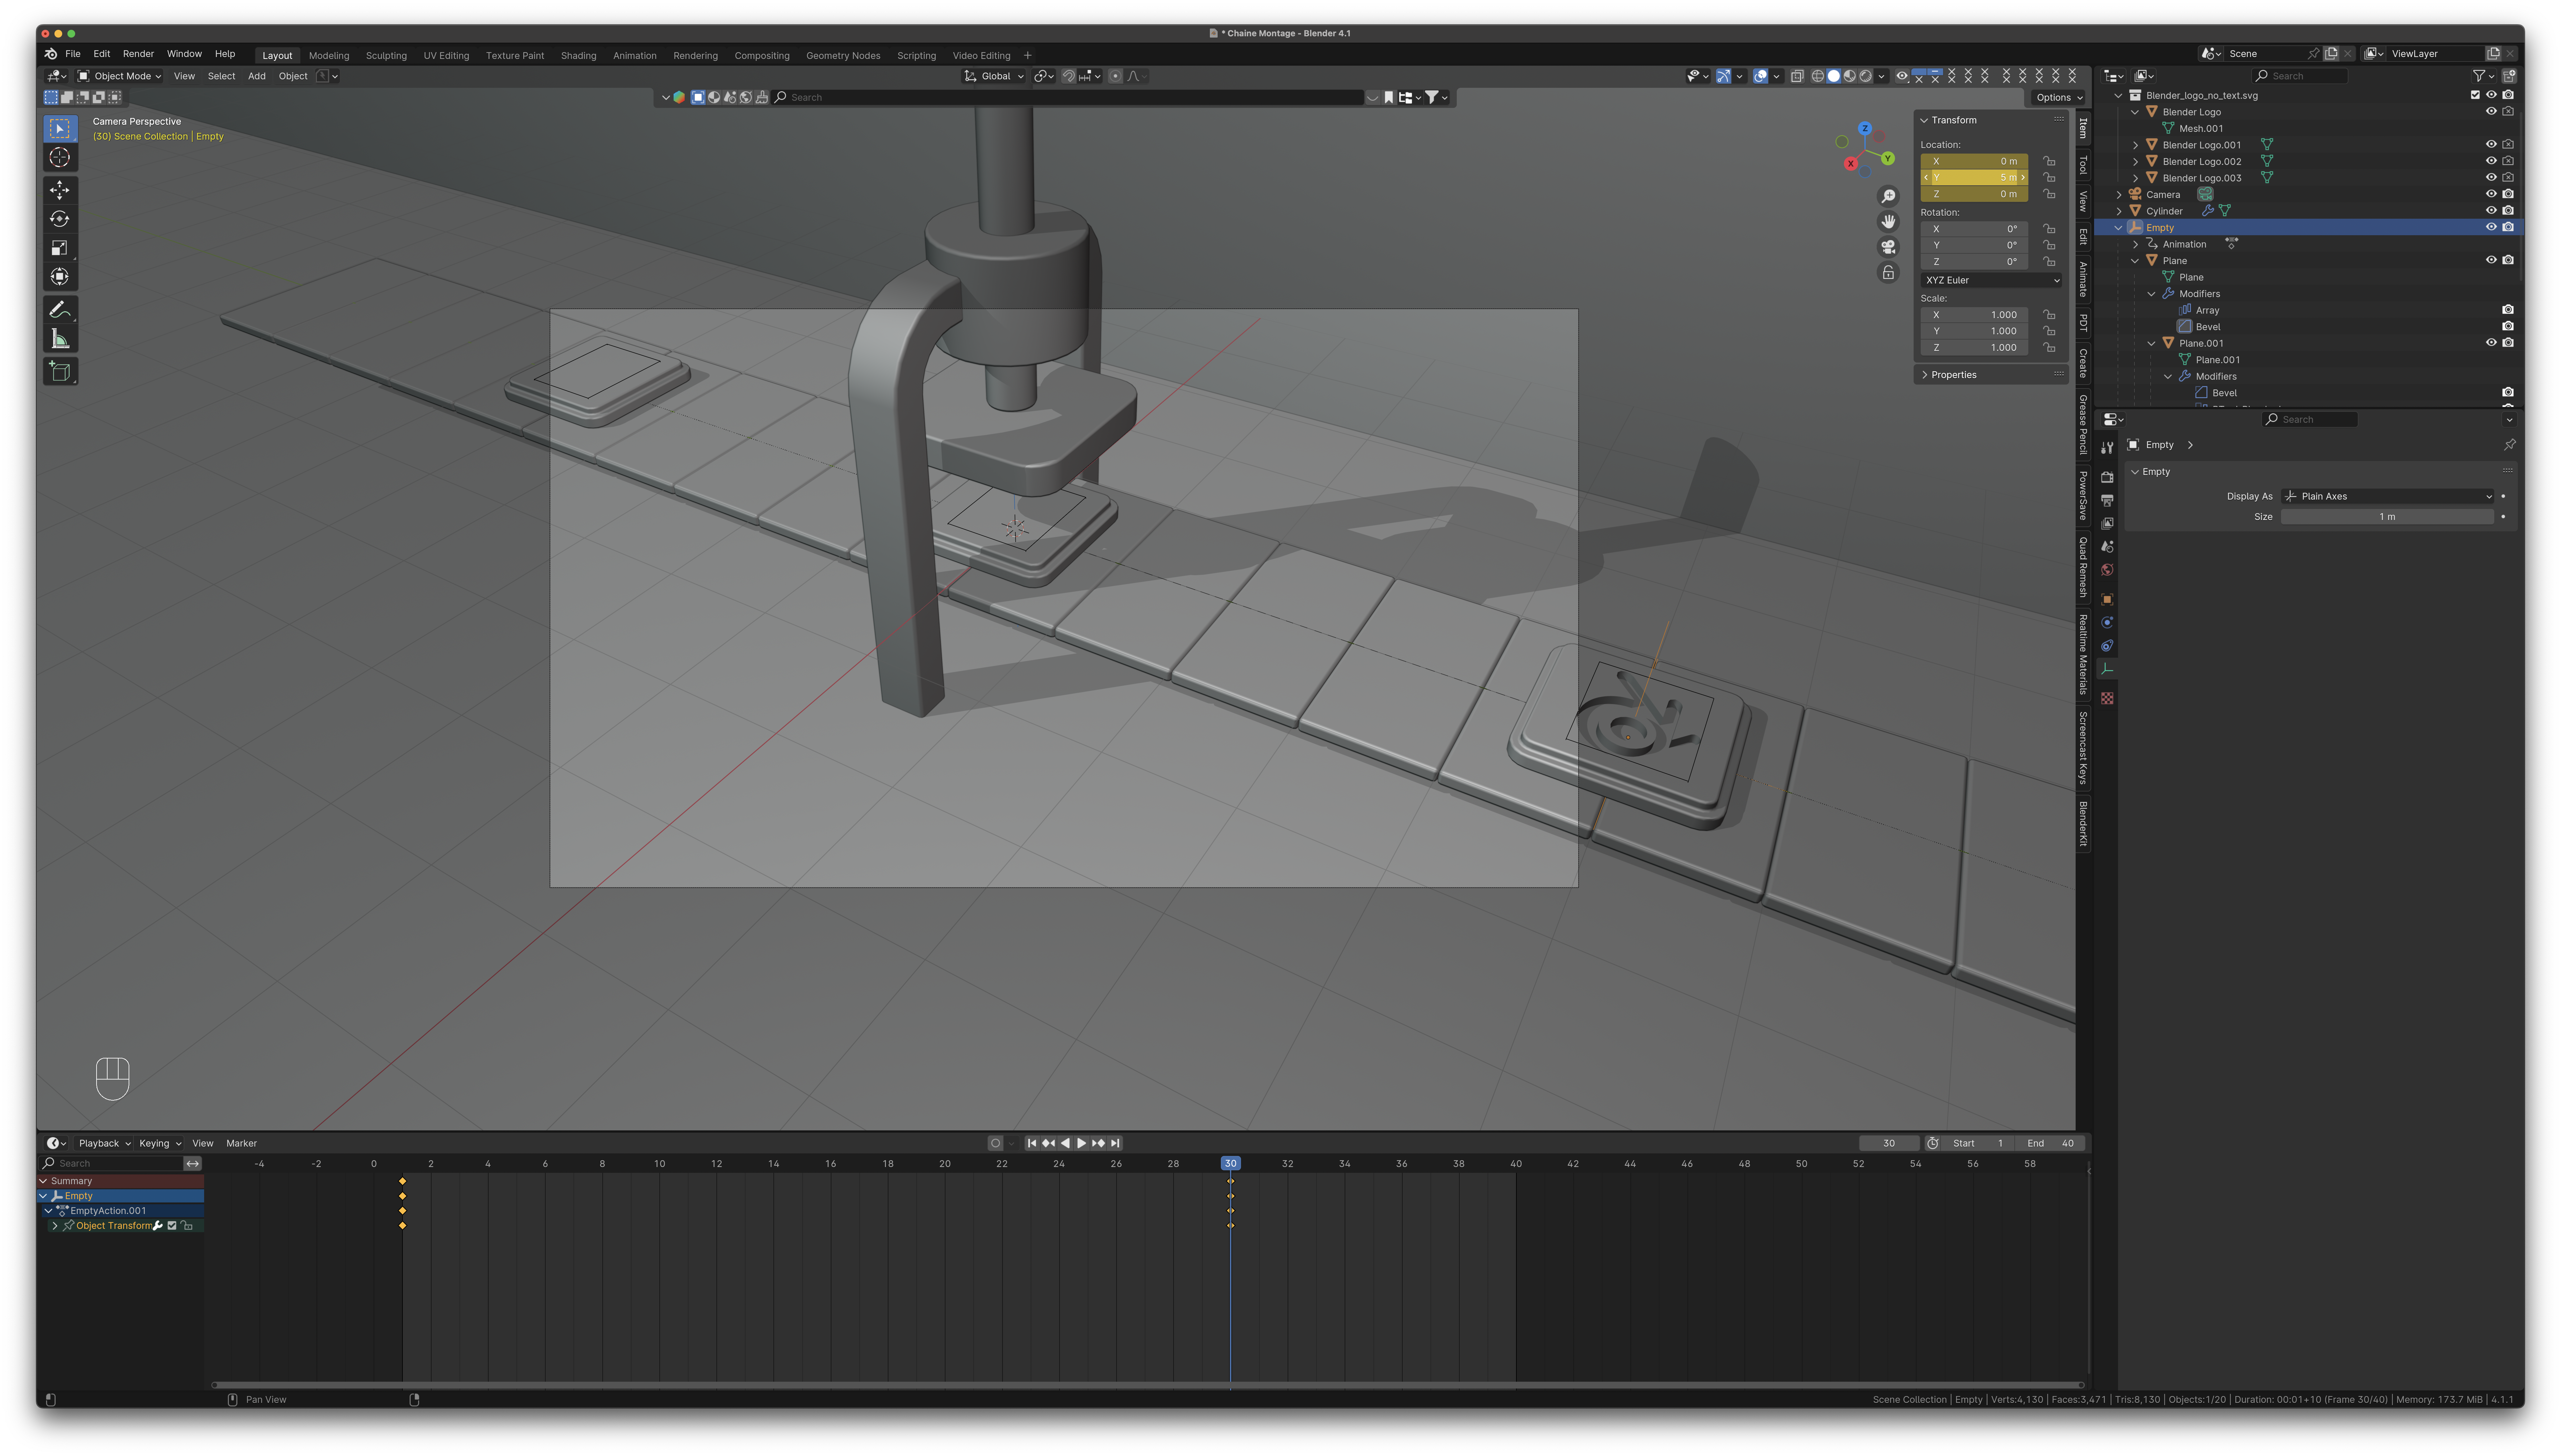Viewport: 2561px width, 1456px height.
Task: Toggle camera view with the camera icon
Action: tap(1888, 247)
